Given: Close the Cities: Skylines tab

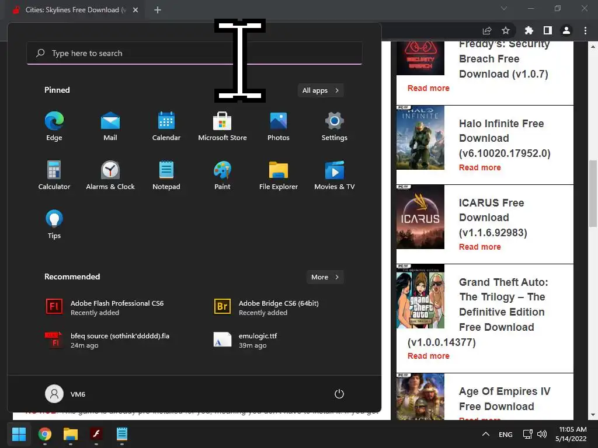Looking at the screenshot, I should coord(135,10).
